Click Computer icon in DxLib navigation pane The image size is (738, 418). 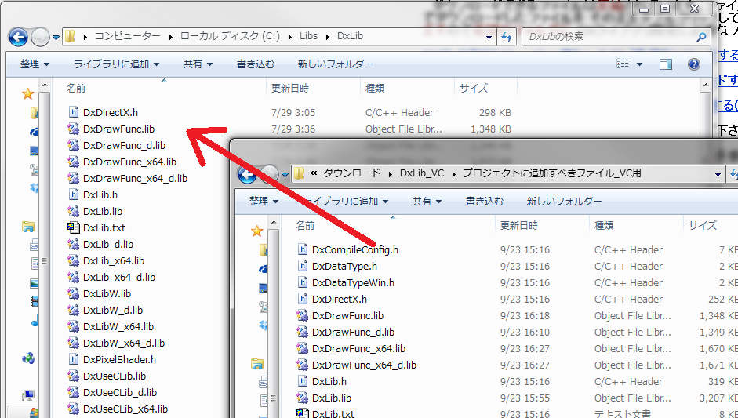pyautogui.click(x=28, y=395)
